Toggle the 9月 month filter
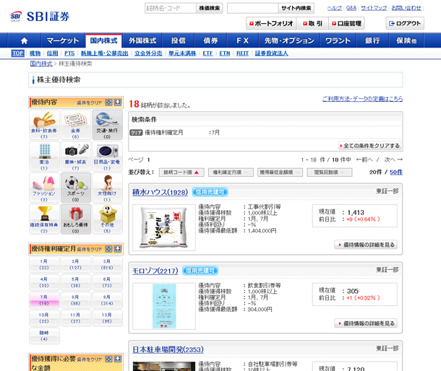The width and height of the screenshot is (441, 371). pos(107,300)
